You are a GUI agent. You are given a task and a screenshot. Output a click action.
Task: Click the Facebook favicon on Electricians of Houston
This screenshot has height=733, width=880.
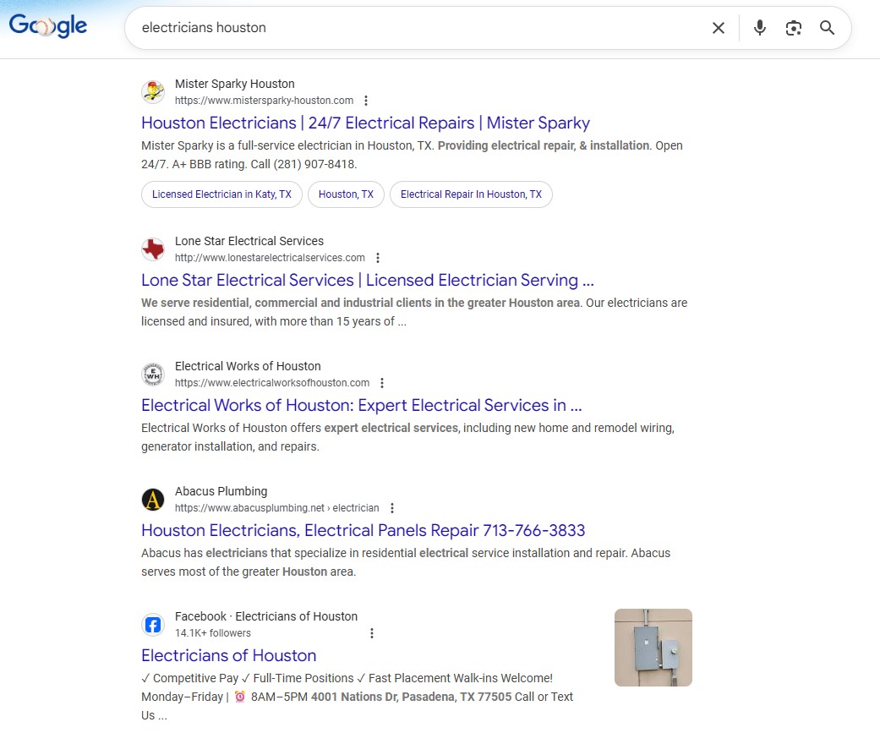[x=153, y=625]
